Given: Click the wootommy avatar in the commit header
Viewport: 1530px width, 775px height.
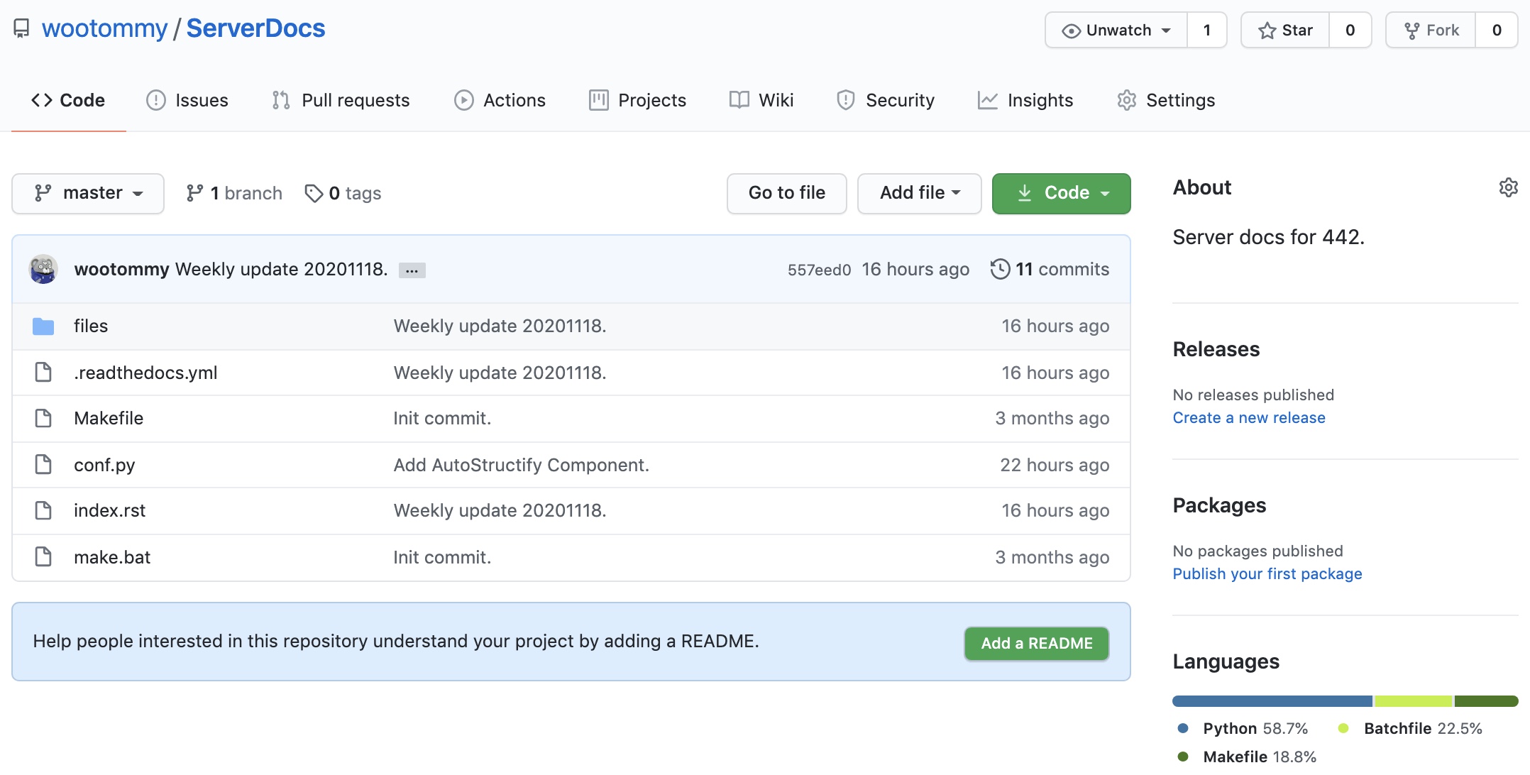Looking at the screenshot, I should pos(43,269).
